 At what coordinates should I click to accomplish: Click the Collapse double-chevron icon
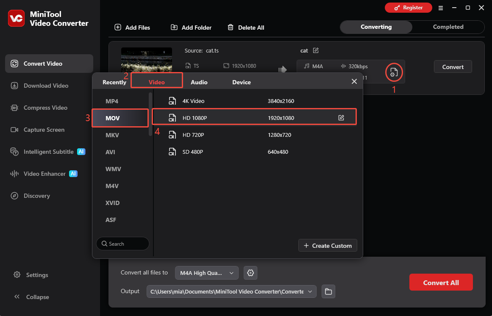click(17, 297)
